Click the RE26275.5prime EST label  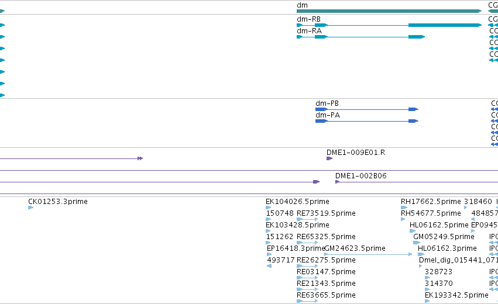coord(326,260)
